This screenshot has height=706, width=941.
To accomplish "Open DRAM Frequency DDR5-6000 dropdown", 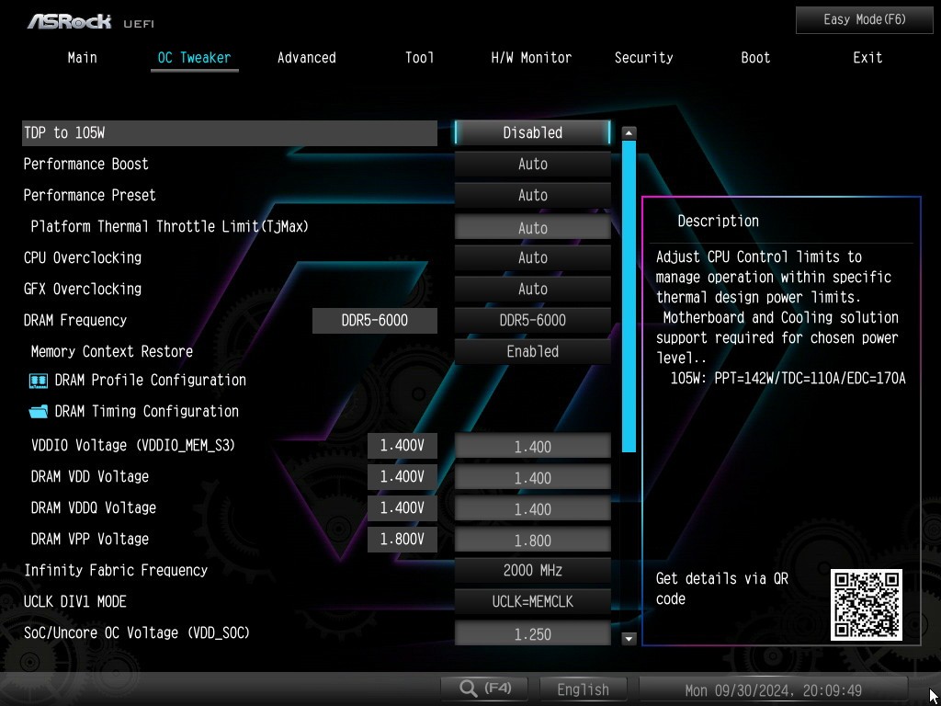I will pyautogui.click(x=532, y=321).
